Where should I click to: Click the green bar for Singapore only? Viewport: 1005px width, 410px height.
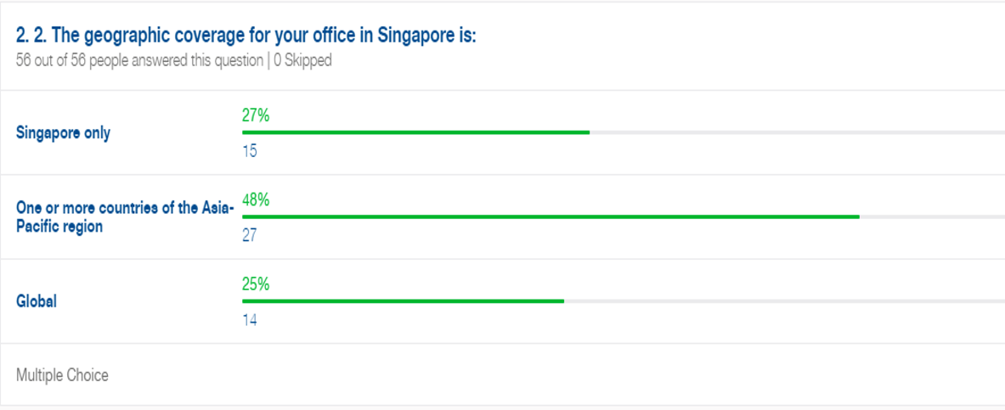(x=415, y=132)
